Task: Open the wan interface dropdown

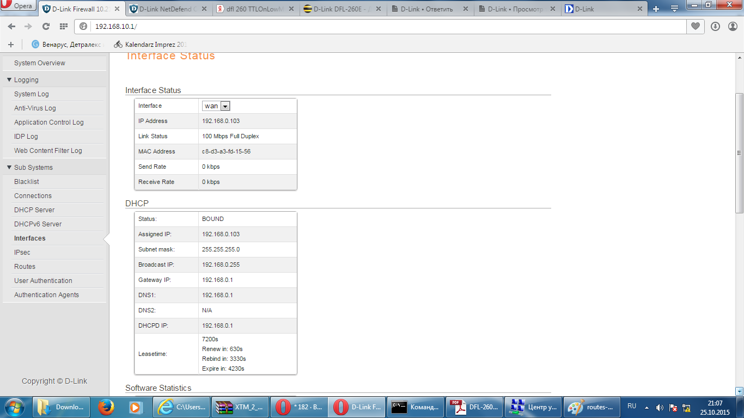Action: (216, 106)
